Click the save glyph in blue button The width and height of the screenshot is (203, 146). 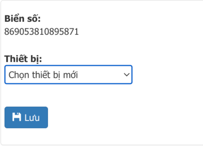pyautogui.click(x=17, y=117)
